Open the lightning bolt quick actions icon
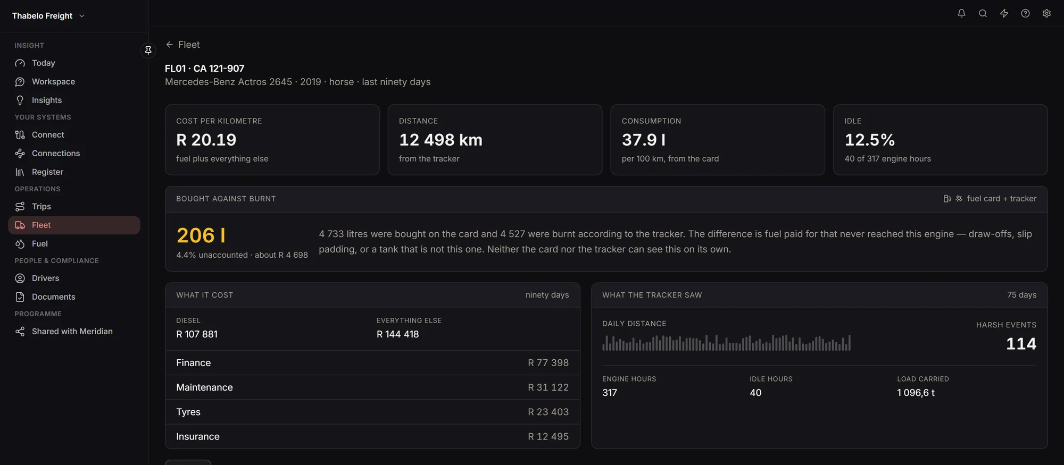1064x465 pixels. pyautogui.click(x=1004, y=13)
